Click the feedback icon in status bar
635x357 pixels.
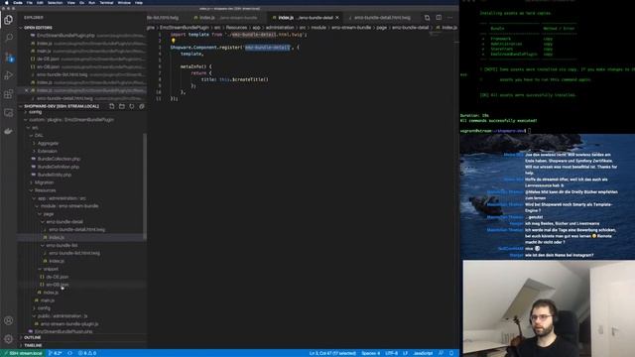441,353
